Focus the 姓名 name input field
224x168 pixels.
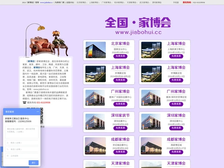[x=23, y=143]
